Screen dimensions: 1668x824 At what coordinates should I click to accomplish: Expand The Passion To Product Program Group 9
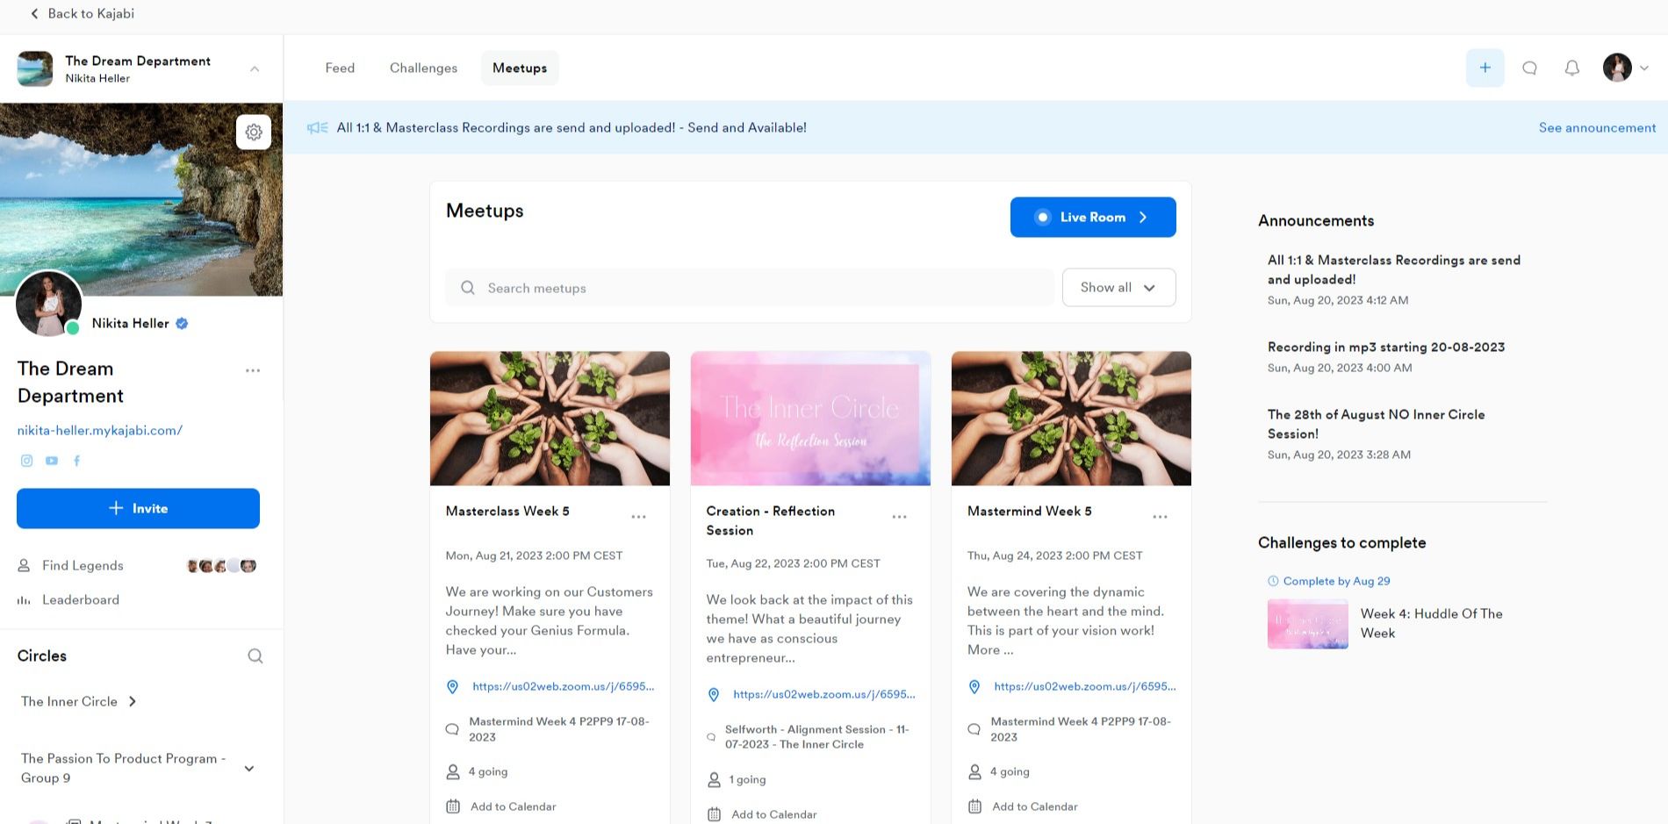(249, 769)
